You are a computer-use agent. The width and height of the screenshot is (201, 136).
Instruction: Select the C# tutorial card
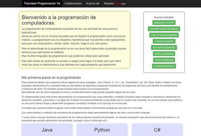tap(157, 130)
